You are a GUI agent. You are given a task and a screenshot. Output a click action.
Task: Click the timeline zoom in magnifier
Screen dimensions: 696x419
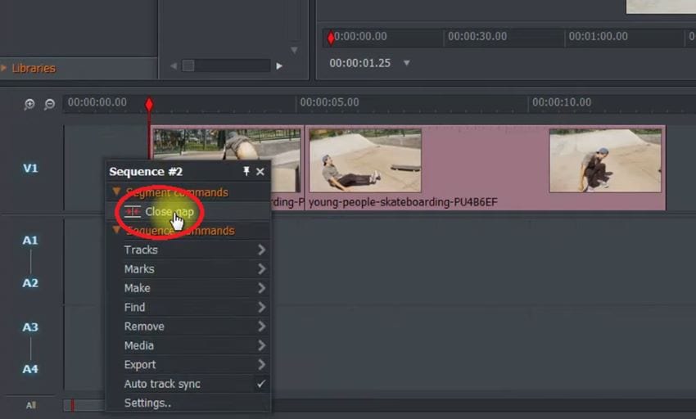[x=29, y=104]
